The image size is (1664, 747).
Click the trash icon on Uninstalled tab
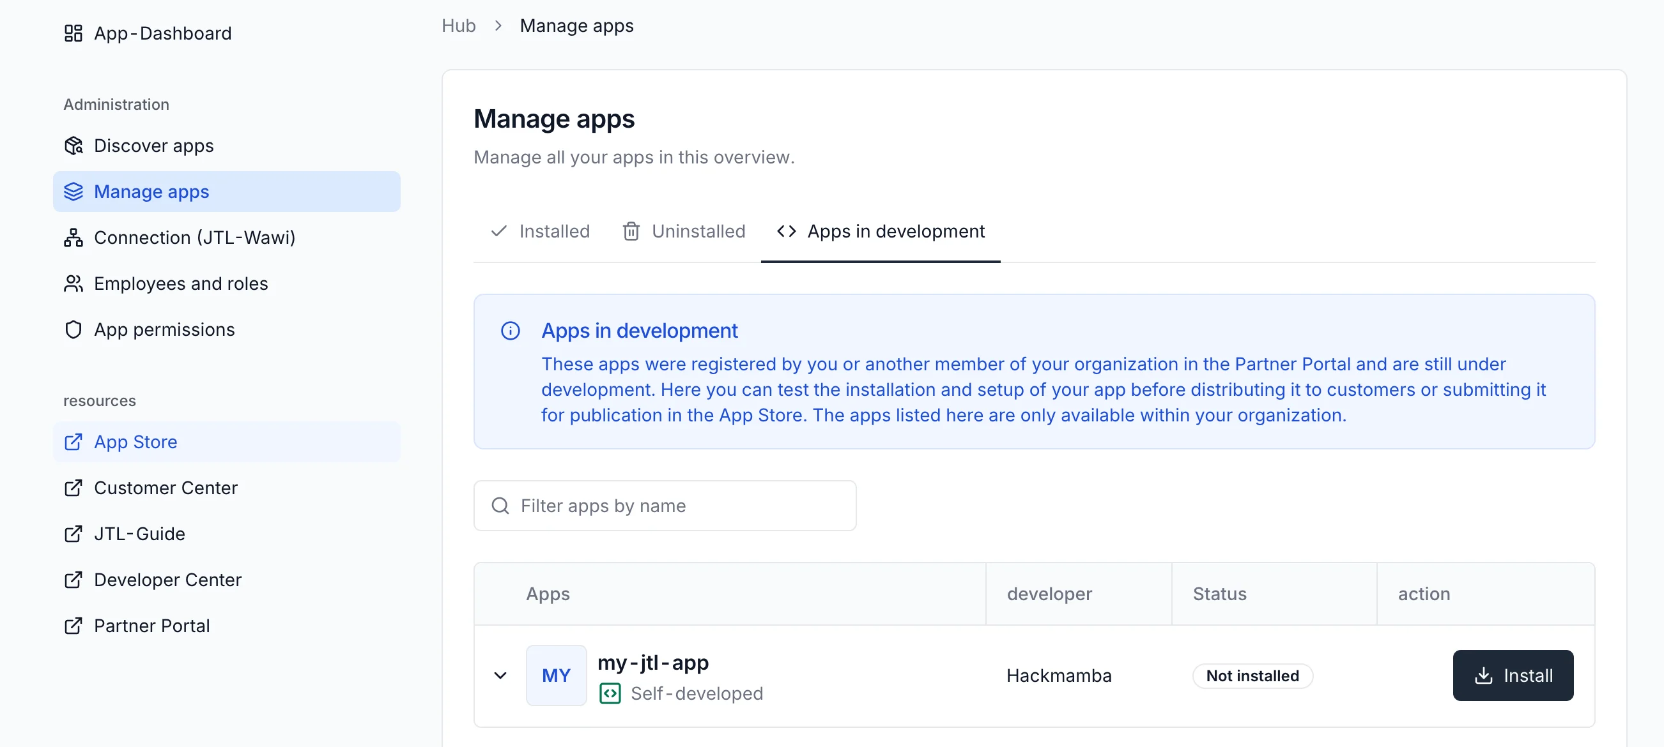(631, 230)
